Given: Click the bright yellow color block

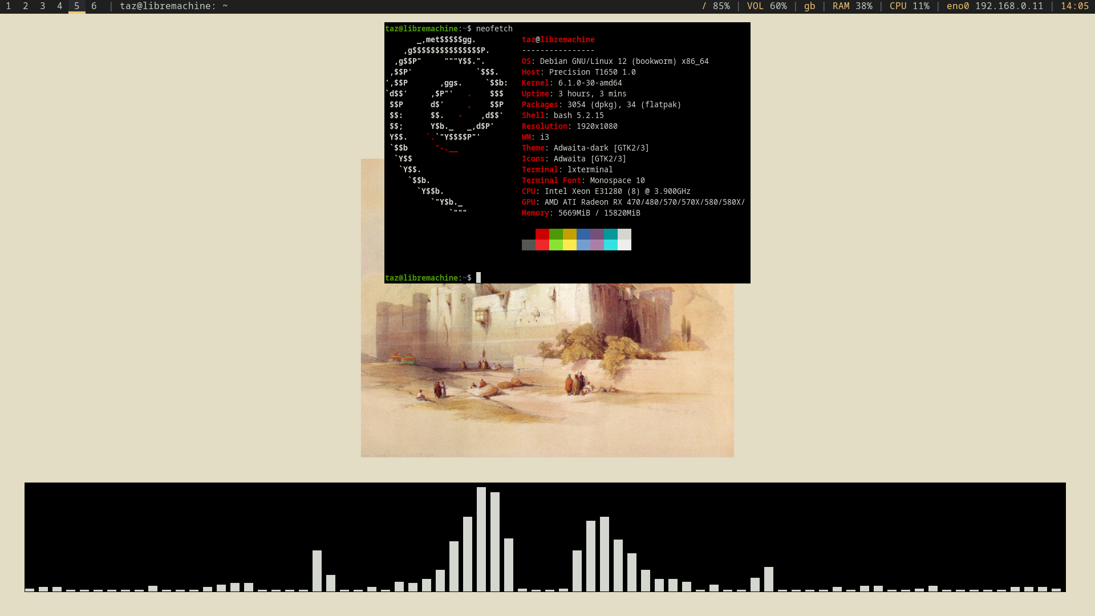Looking at the screenshot, I should pyautogui.click(x=570, y=245).
